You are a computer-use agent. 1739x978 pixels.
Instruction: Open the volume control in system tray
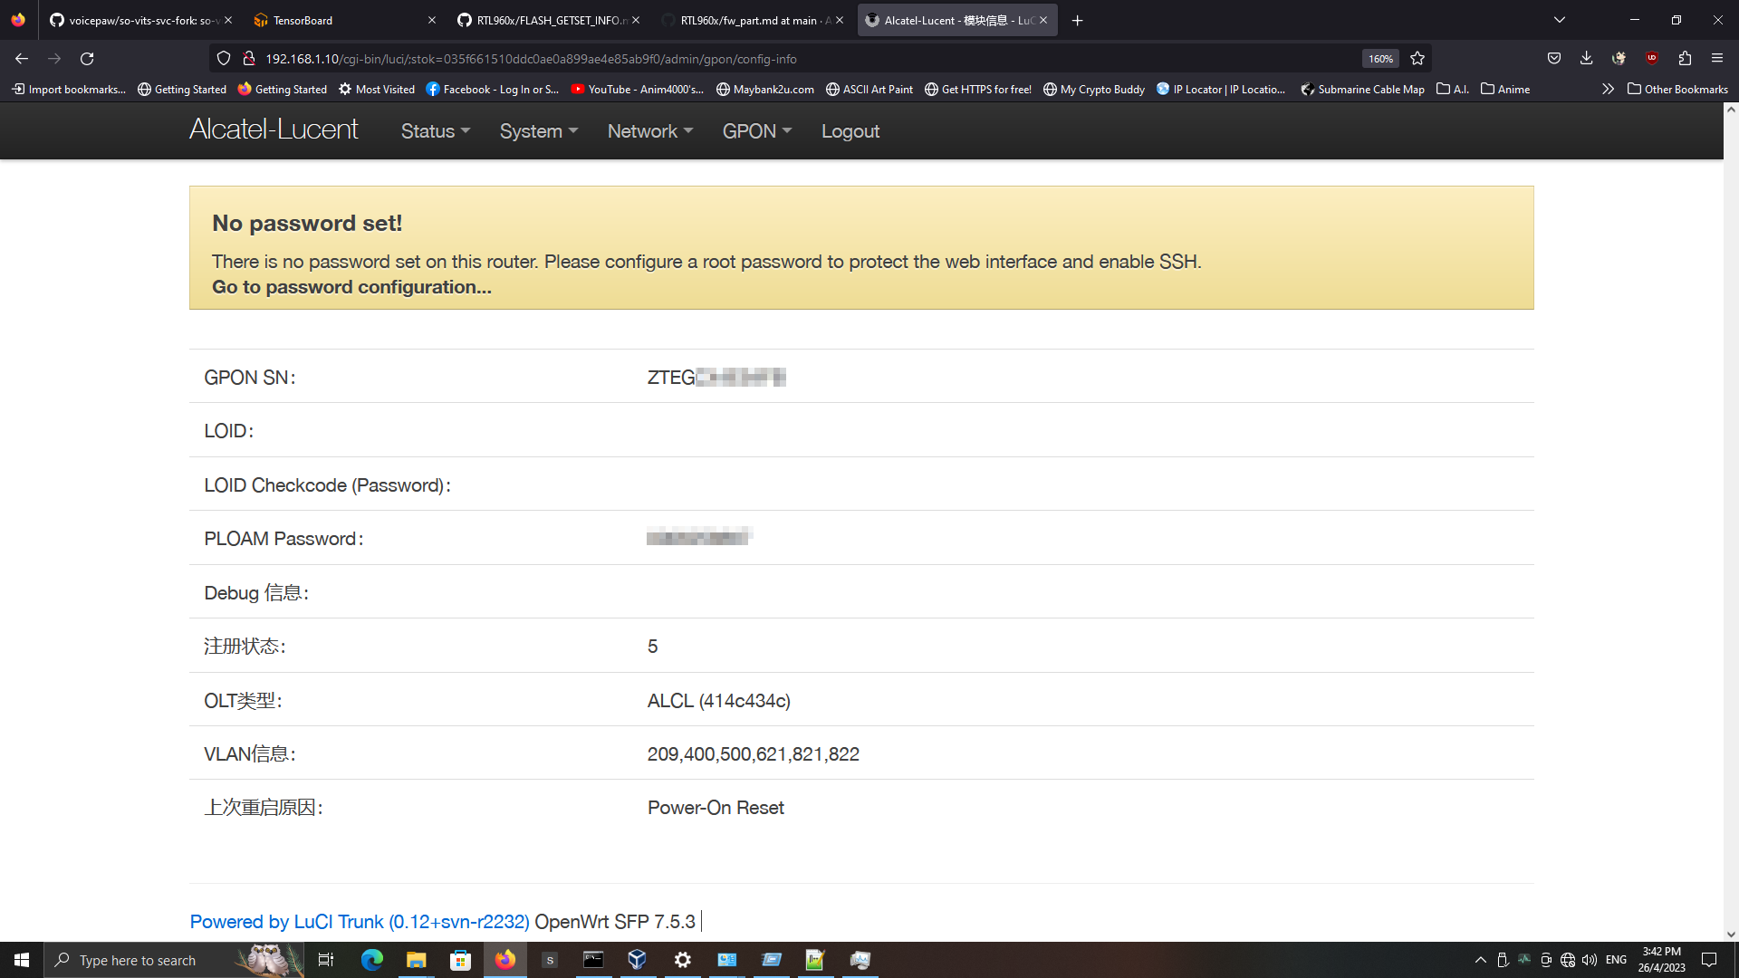click(1590, 960)
